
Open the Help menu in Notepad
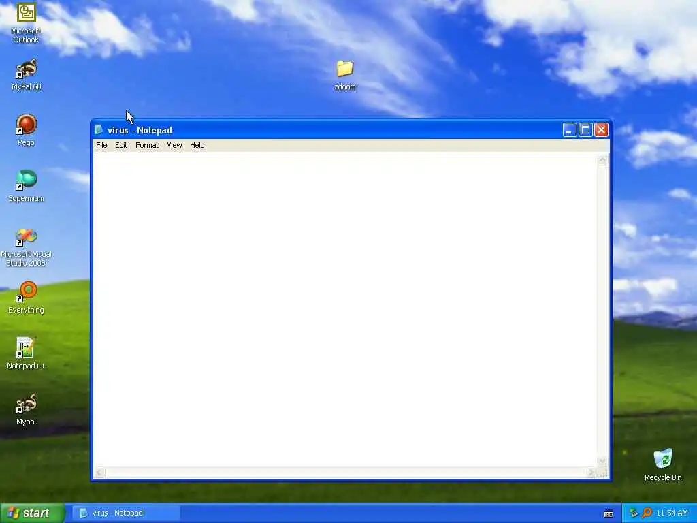pyautogui.click(x=197, y=145)
